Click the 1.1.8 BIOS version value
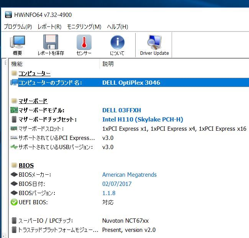The width and height of the screenshot is (249, 238). pyautogui.click(x=109, y=193)
